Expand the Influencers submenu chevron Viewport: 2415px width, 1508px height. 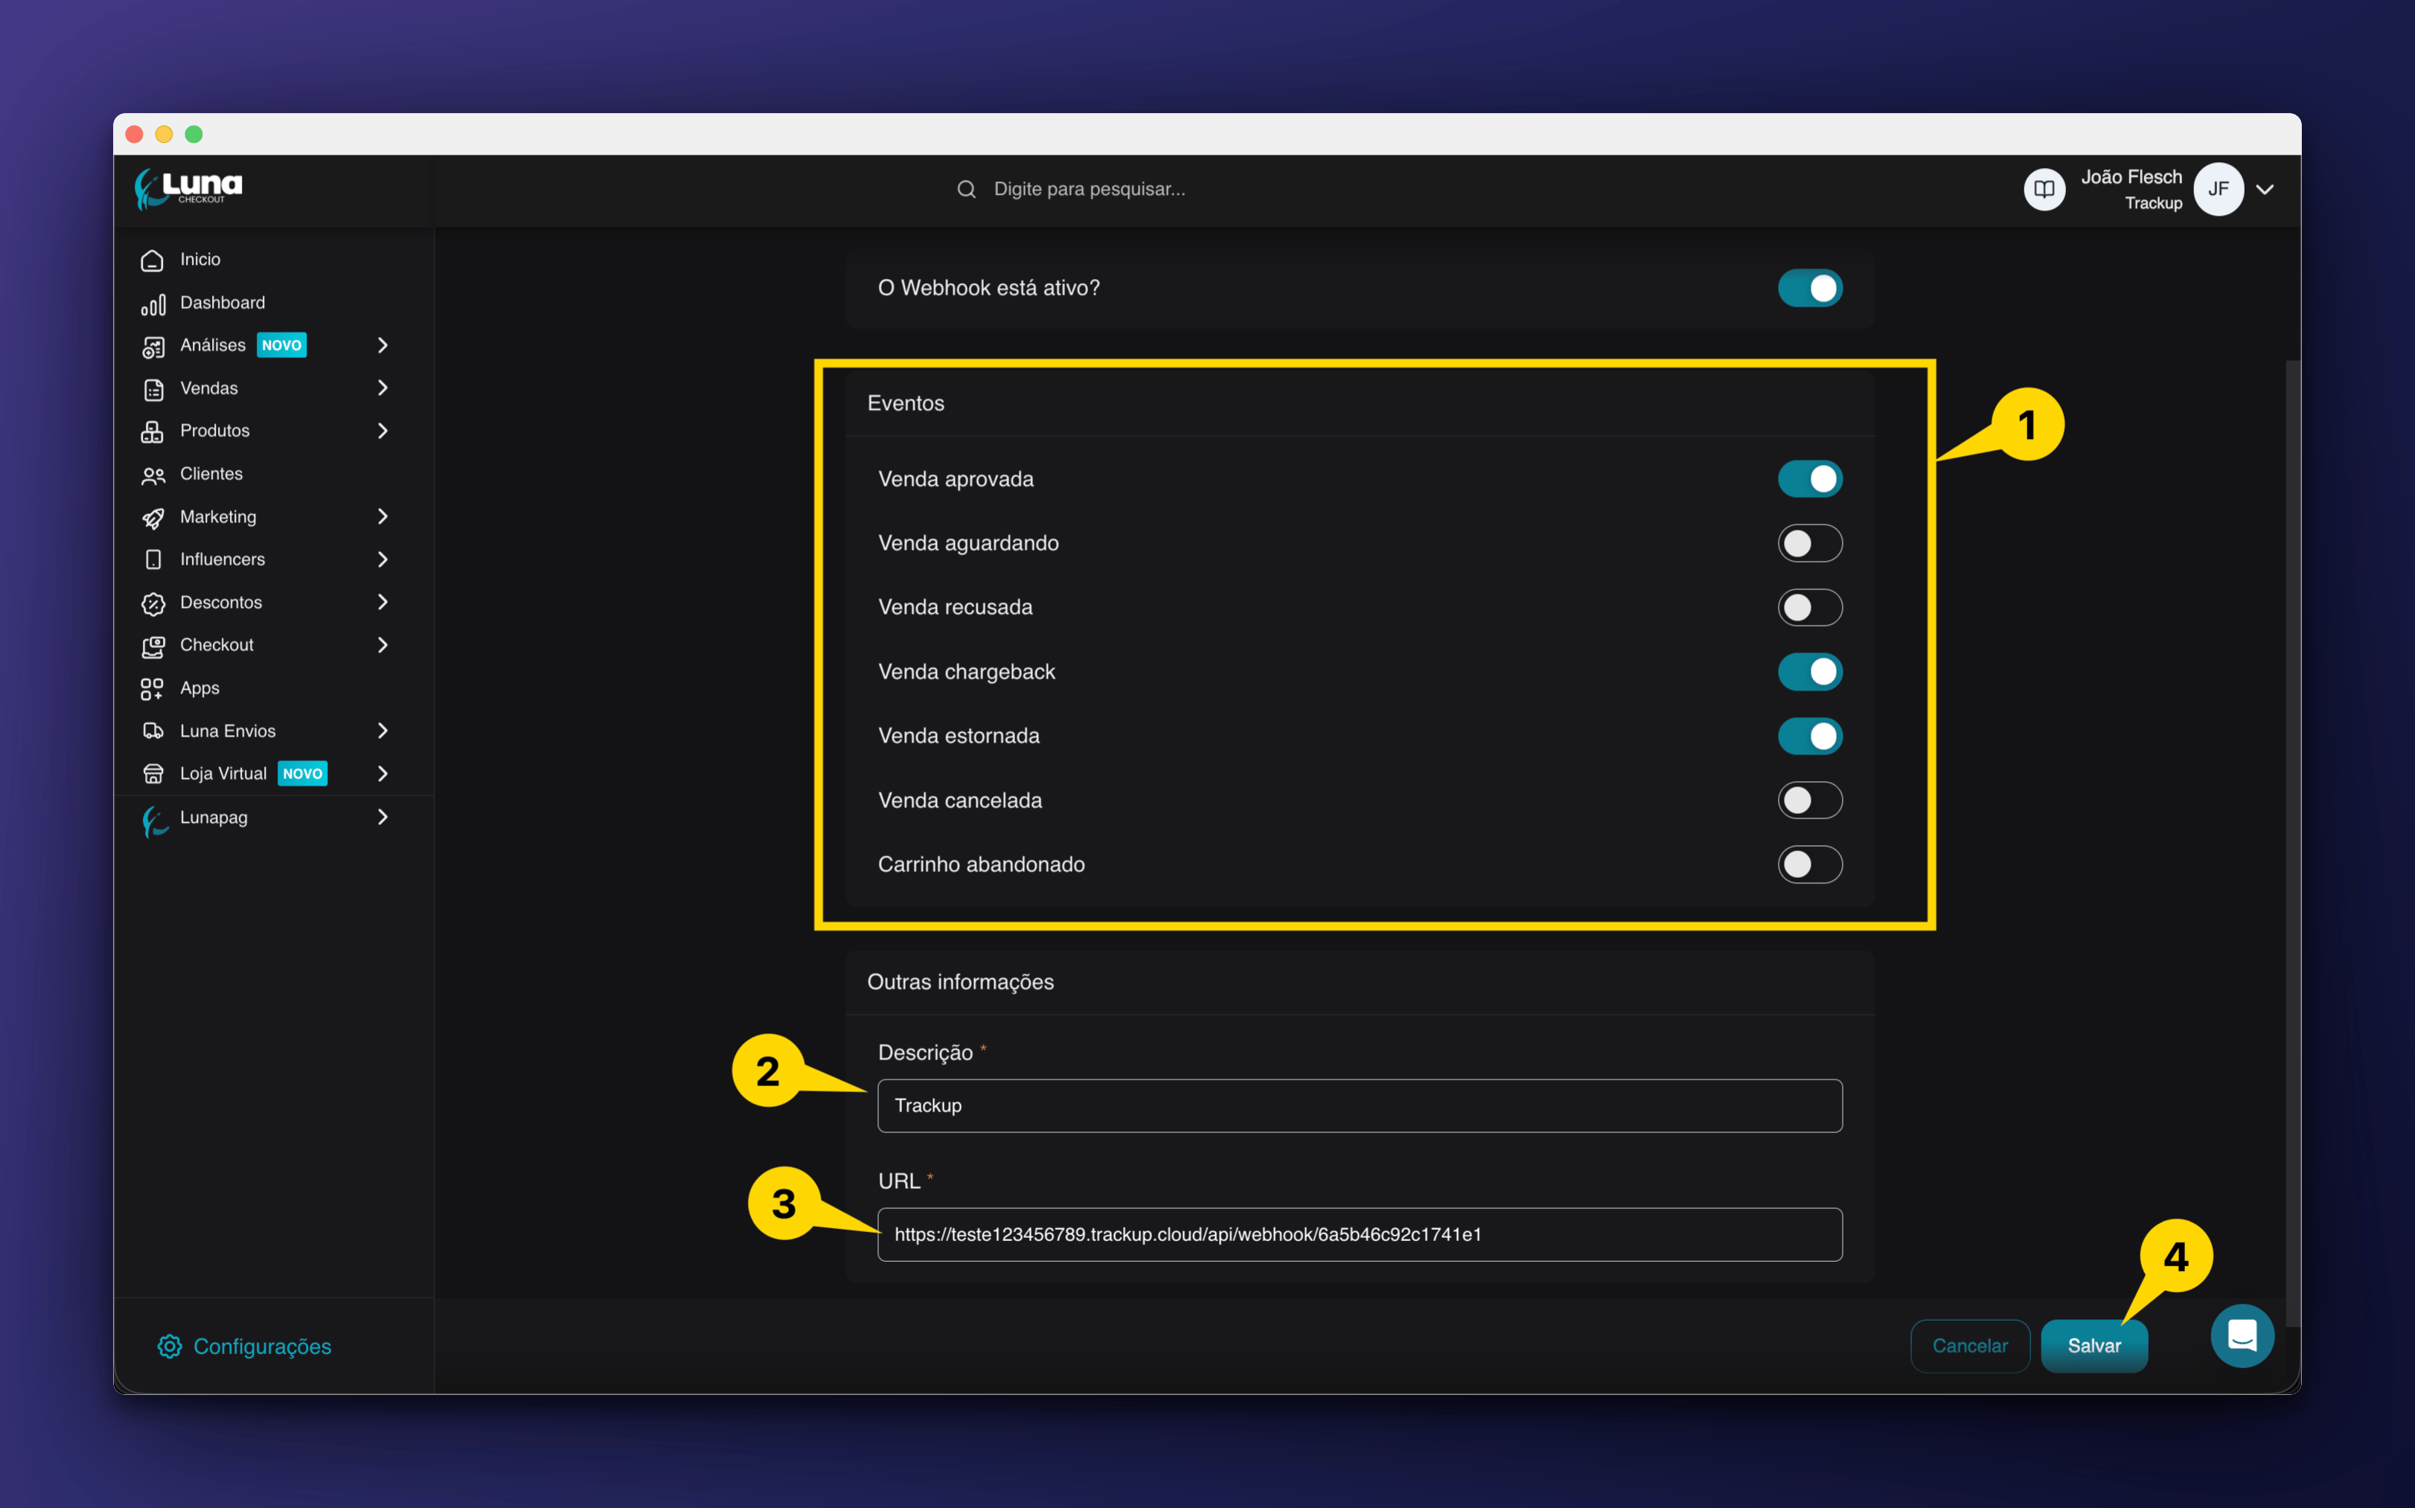(x=382, y=559)
